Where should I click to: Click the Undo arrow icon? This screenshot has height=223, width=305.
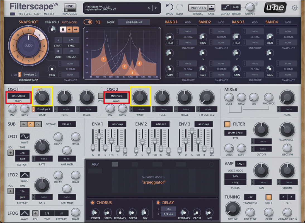169,8
